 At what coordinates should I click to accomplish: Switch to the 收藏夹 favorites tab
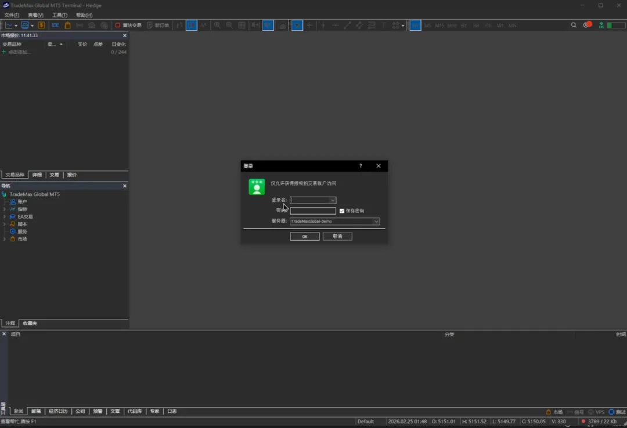(30, 323)
